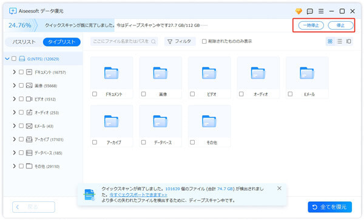Click the ビデオ camera icon in sidebar

pyautogui.click(x=29, y=99)
